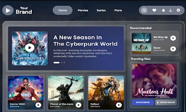Viewport: 186px width, 112px height.
Task: Click the 'Trending Now' section heading
Action: tap(141, 59)
